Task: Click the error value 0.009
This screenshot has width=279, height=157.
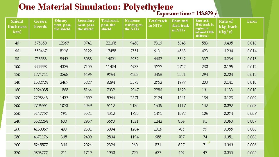Action: (x=252, y=98)
